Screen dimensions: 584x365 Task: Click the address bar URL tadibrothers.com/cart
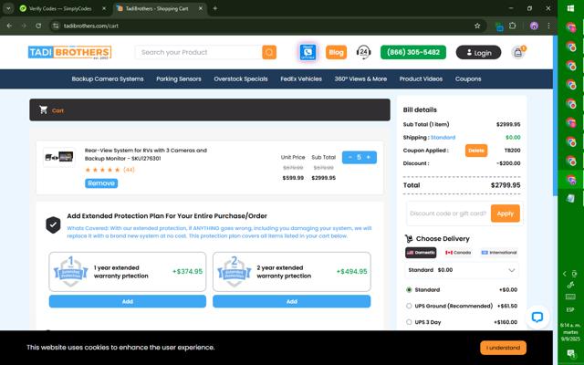[91, 26]
